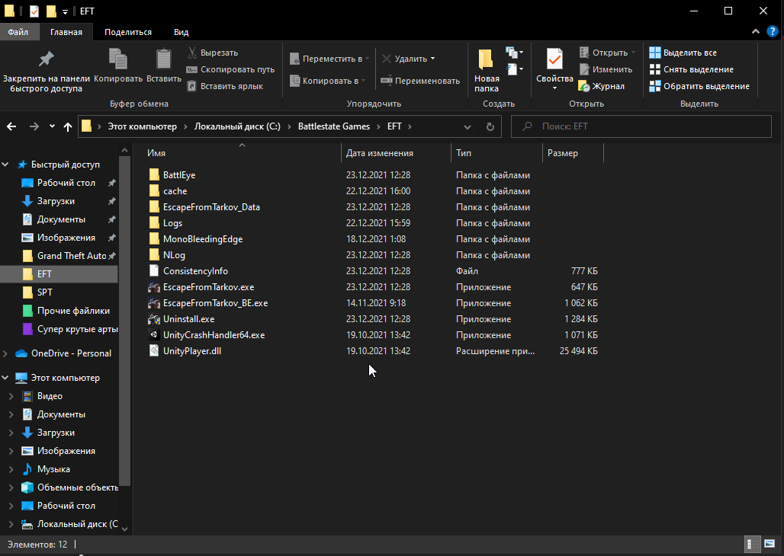The width and height of the screenshot is (784, 556).
Task: Click Выделить все
Action: click(683, 53)
